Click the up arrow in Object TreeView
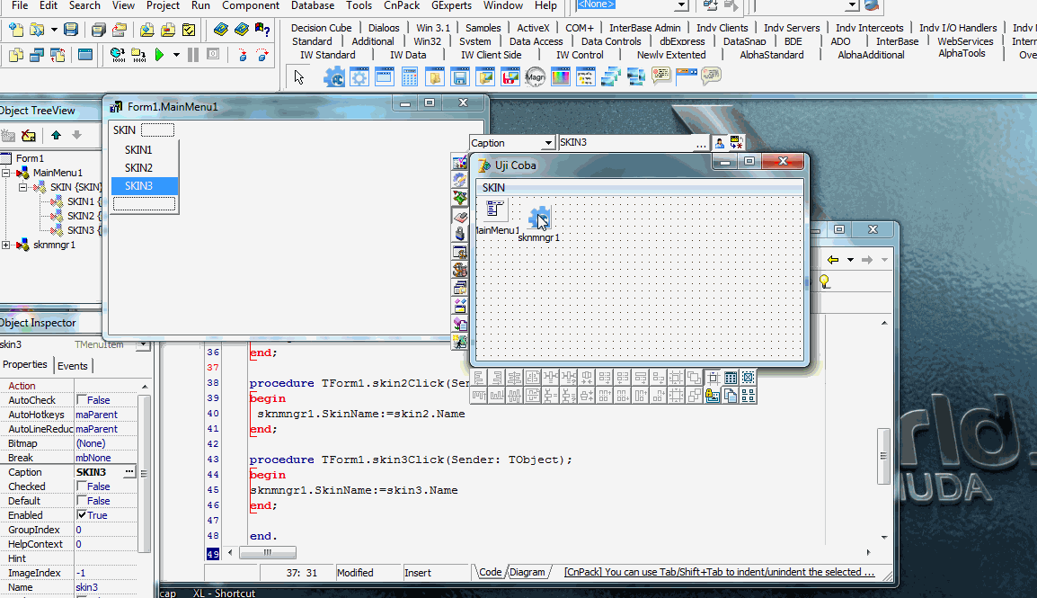1037x598 pixels. 56,136
